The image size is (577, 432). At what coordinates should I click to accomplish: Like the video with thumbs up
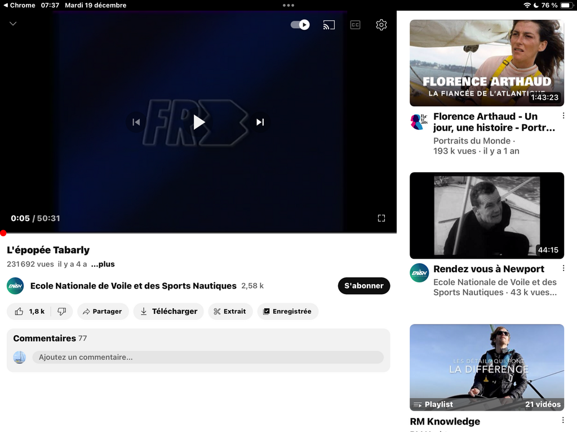click(x=29, y=312)
